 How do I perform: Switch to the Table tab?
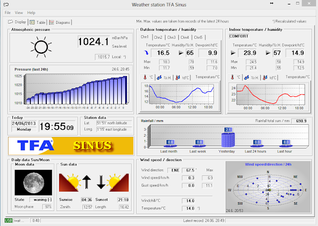coord(38,22)
